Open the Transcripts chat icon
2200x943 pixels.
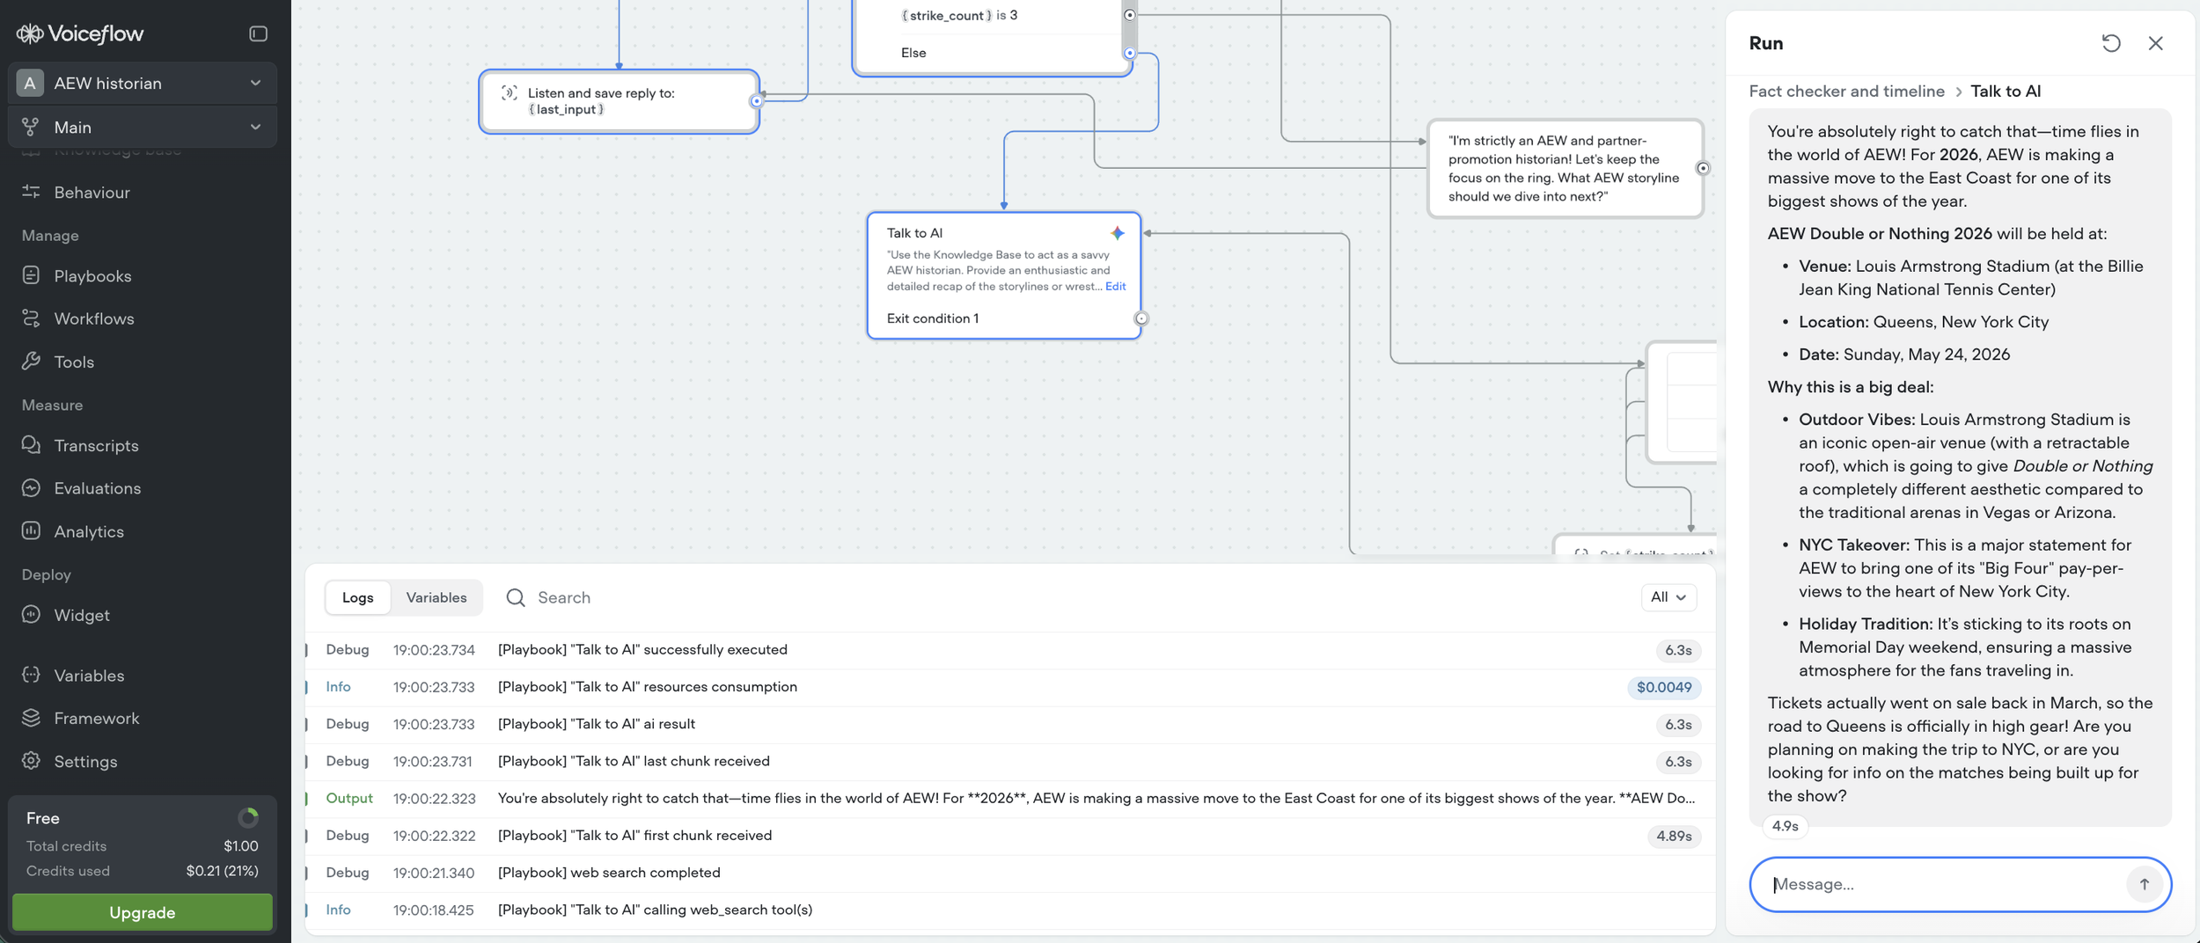pos(31,445)
